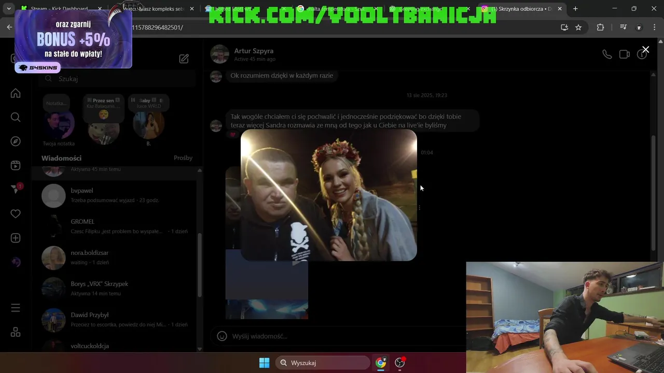This screenshot has width=664, height=373.
Task: Bookmark this page with the star
Action: pos(578,27)
